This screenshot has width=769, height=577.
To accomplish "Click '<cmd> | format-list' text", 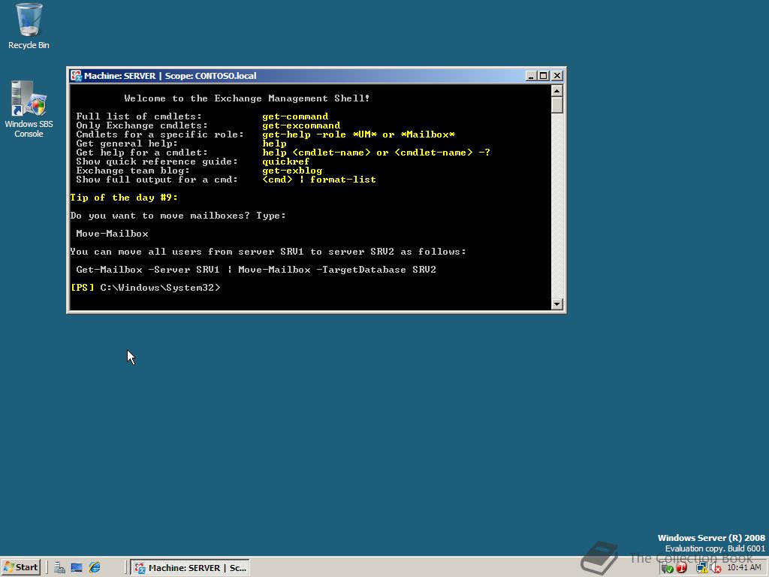I will click(x=319, y=180).
